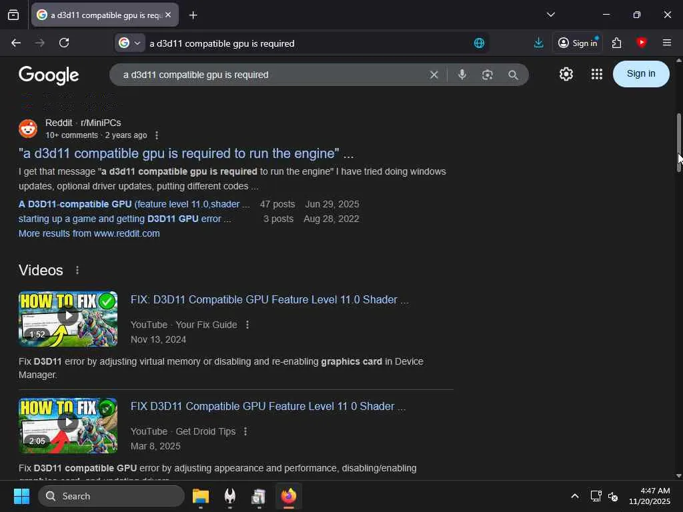Open the Firefox taskbar icon
The height and width of the screenshot is (512, 683).
click(288, 496)
